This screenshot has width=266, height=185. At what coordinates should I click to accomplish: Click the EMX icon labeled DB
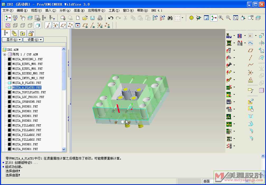(229, 109)
